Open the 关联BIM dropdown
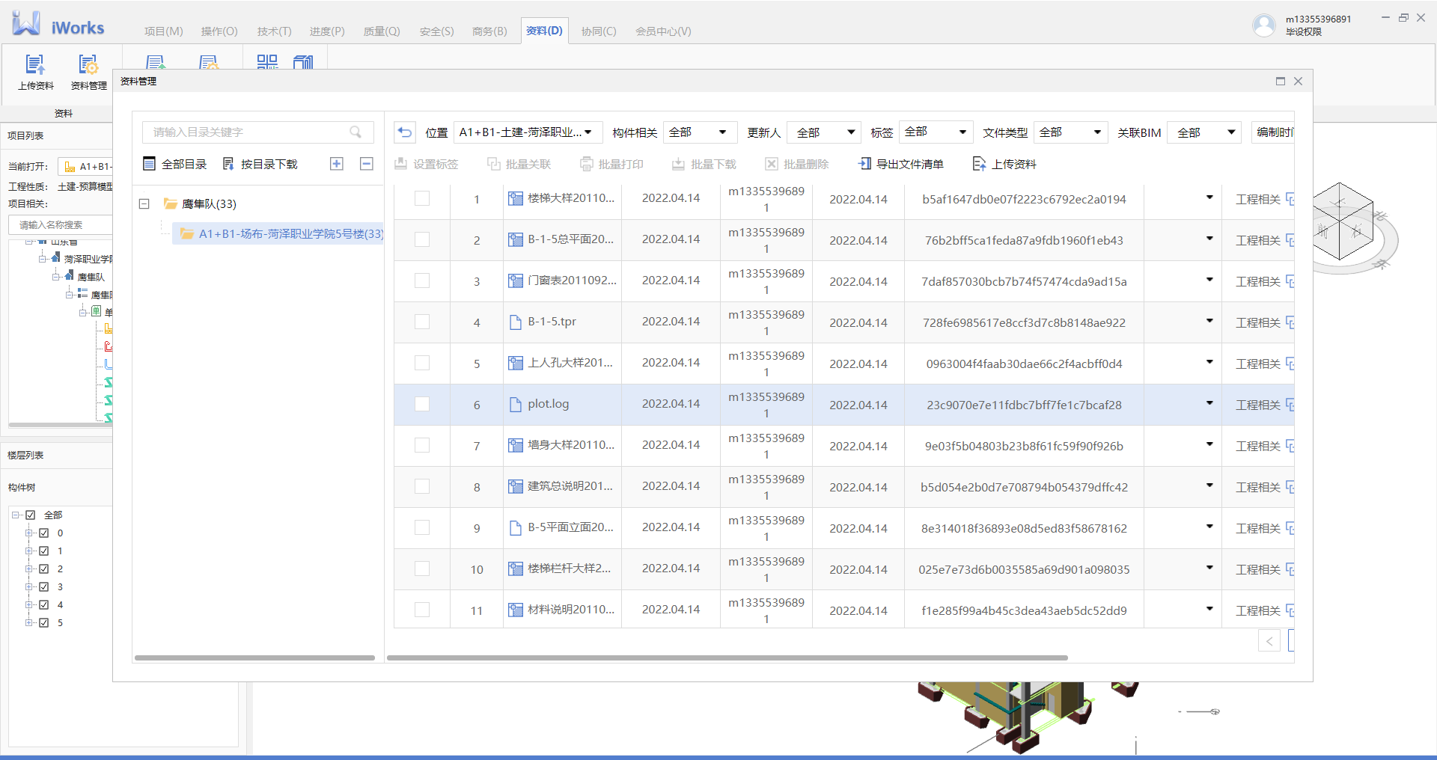 point(1204,132)
